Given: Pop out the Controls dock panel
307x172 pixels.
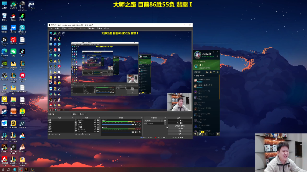Looking at the screenshot, I should [191, 118].
